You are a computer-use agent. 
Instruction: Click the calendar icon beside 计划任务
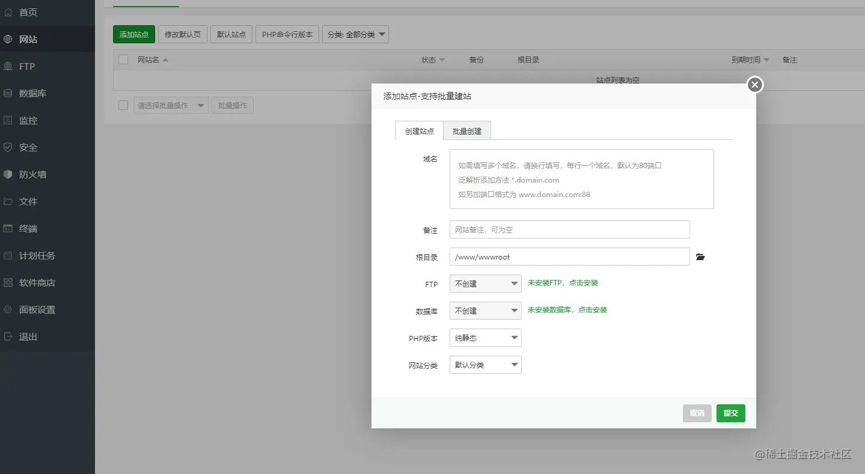[x=8, y=255]
